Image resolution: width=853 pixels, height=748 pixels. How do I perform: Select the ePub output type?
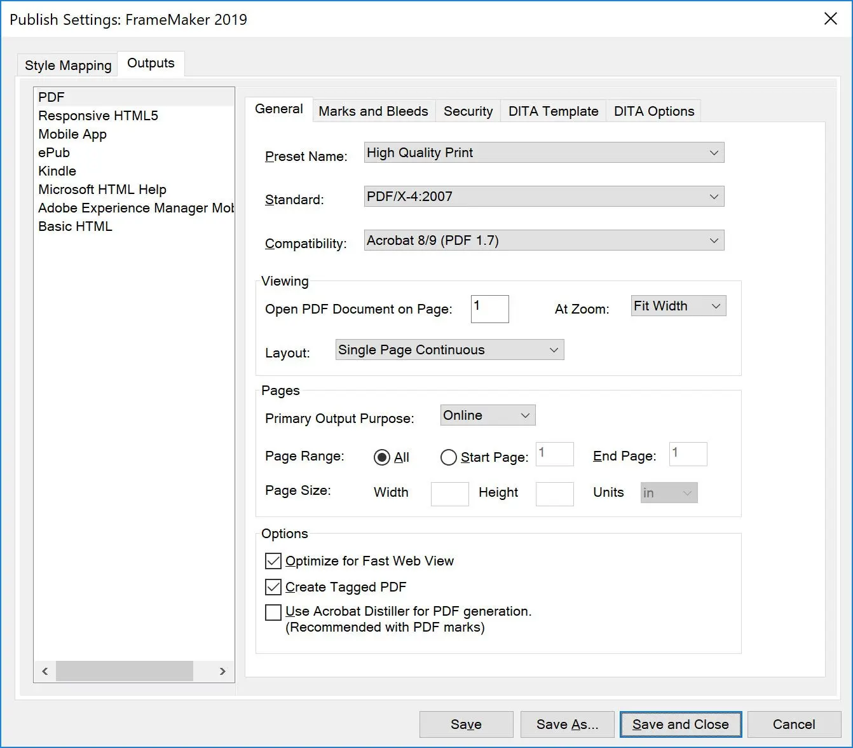point(53,153)
